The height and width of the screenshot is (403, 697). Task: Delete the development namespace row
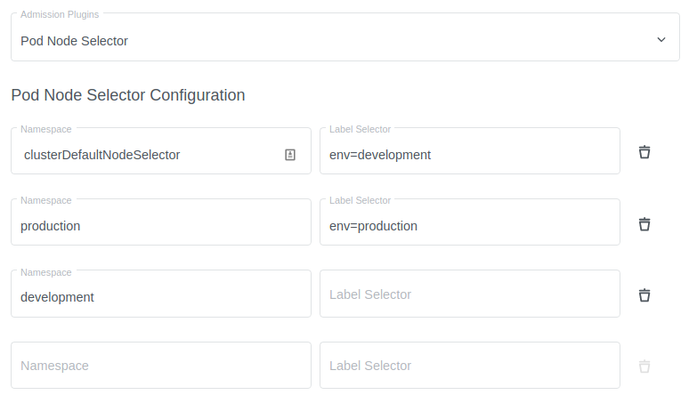[x=644, y=294]
